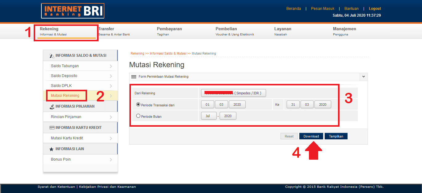Collapse the Form Permintaan Mutasi Rekening panel

pos(364,77)
